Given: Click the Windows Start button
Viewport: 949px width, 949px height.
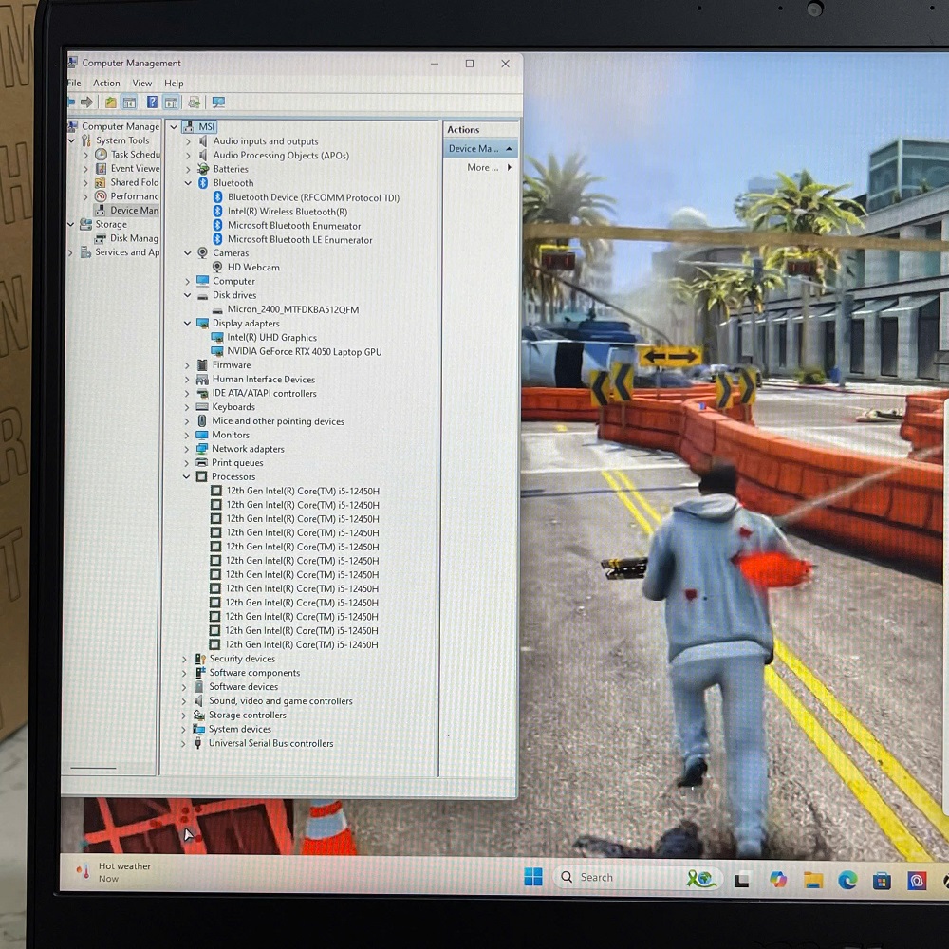Looking at the screenshot, I should tap(533, 877).
